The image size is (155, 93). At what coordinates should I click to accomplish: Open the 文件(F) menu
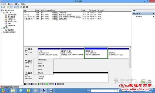[x=3, y=4]
